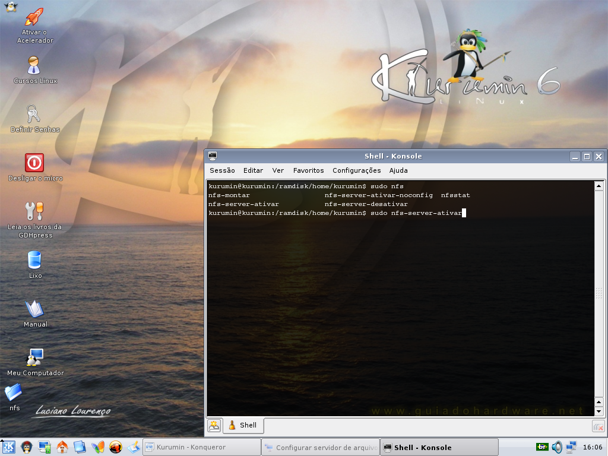Click the br keyboard layout tray icon
This screenshot has height=456, width=608.
click(541, 447)
